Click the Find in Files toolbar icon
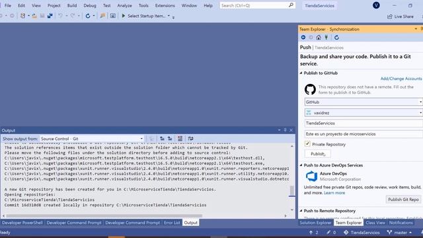 [103, 16]
